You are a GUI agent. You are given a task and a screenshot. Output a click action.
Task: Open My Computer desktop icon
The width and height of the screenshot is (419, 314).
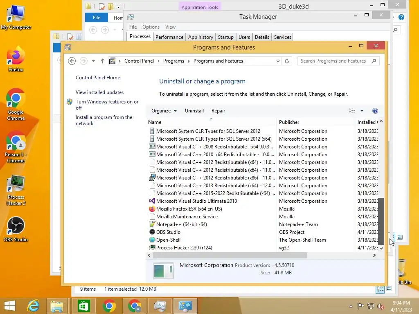[x=16, y=16]
